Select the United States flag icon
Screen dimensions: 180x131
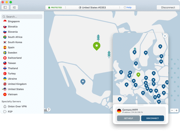tap(5, 89)
